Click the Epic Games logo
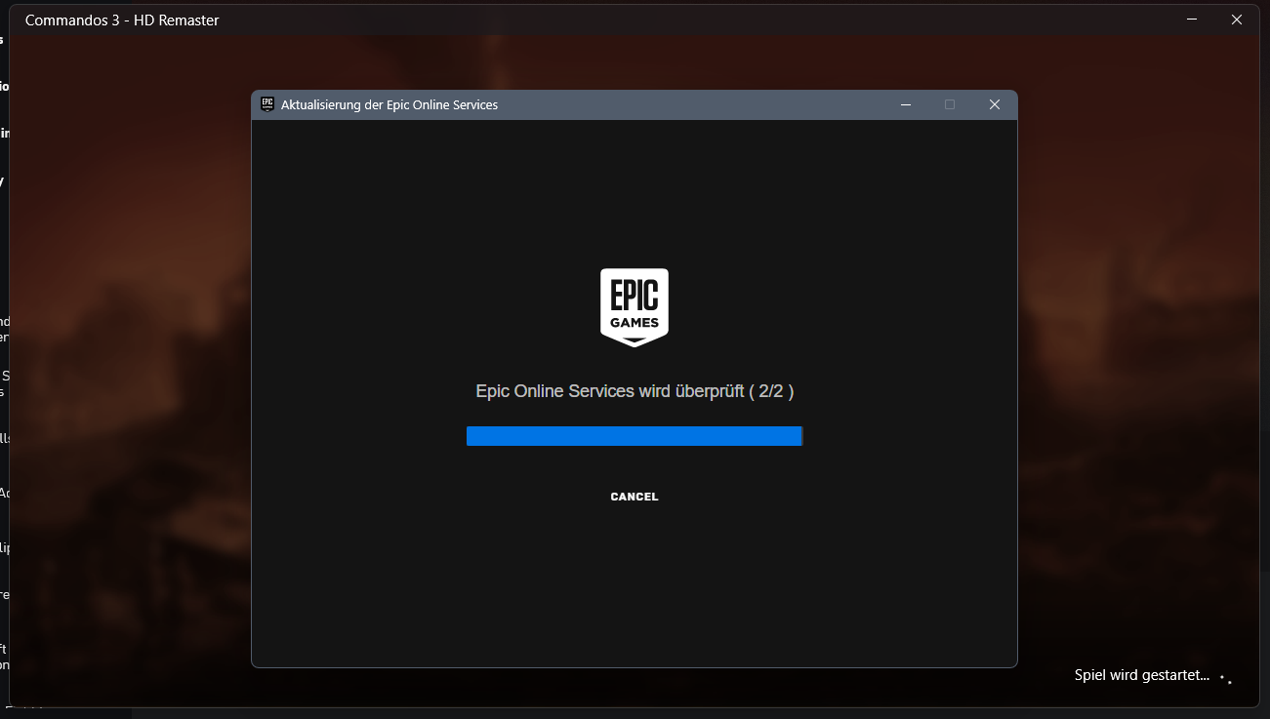This screenshot has width=1270, height=719. point(635,307)
